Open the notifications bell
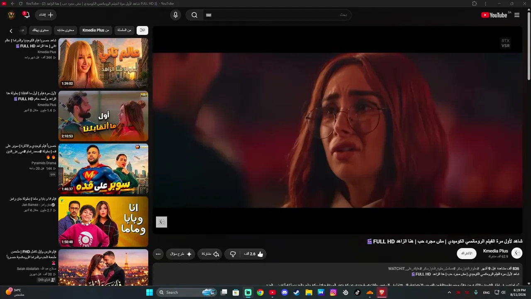Screen dimensions: 531x299 pyautogui.click(x=26, y=15)
